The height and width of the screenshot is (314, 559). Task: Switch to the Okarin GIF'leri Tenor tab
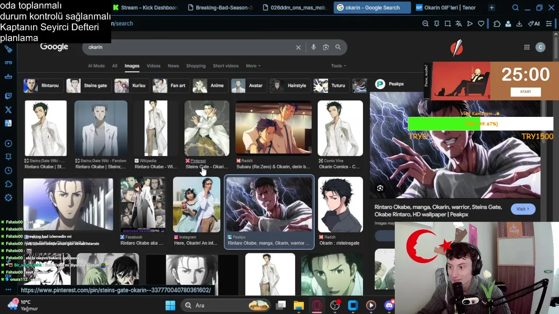(446, 7)
